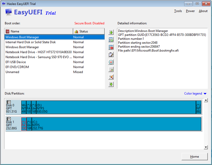Select first NTFS partition on Disk 0
212x165 pixels.
pyautogui.click(x=24, y=107)
